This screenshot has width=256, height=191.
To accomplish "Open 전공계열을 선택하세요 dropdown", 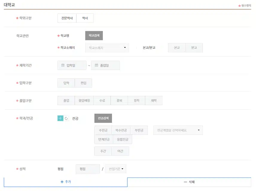I will click(178, 130).
